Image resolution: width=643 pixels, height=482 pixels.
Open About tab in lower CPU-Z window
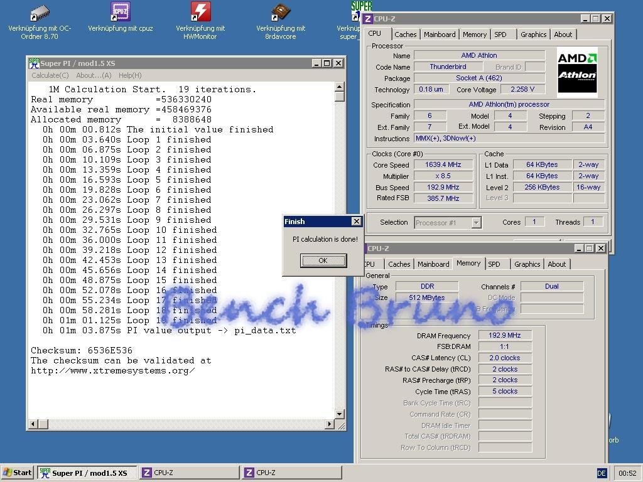556,264
